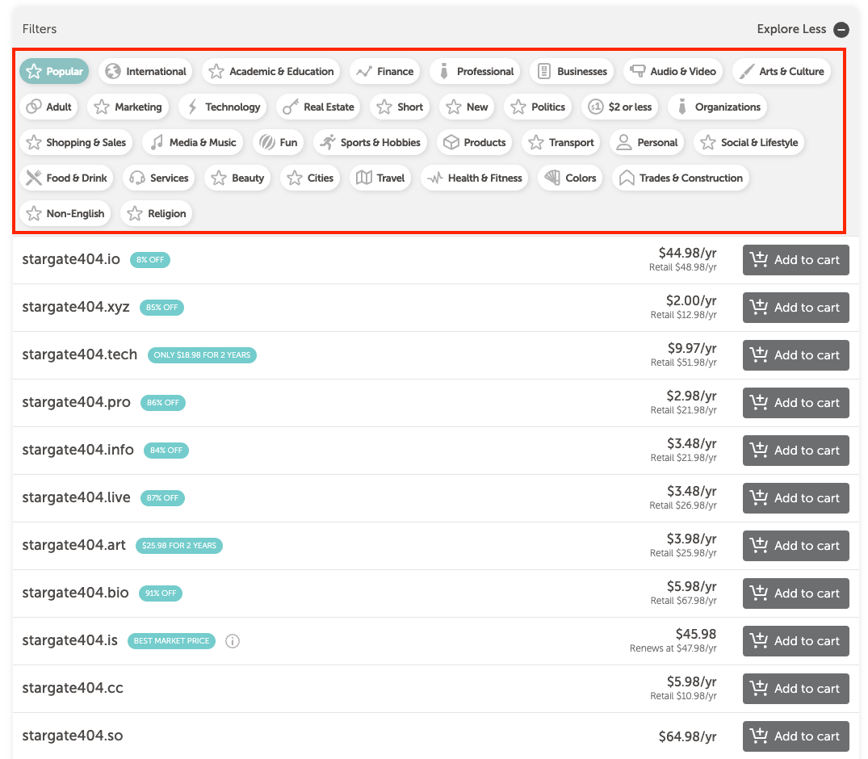Image resolution: width=868 pixels, height=759 pixels.
Task: Pick the Technology filter with lightning icon
Action: point(223,107)
